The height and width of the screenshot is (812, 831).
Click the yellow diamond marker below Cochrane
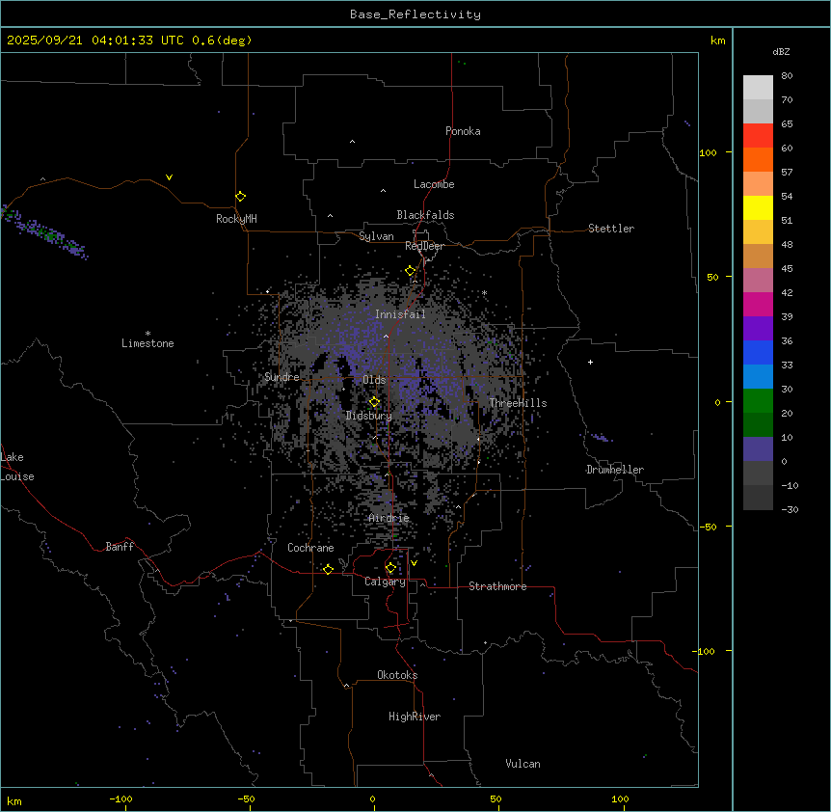pyautogui.click(x=328, y=569)
